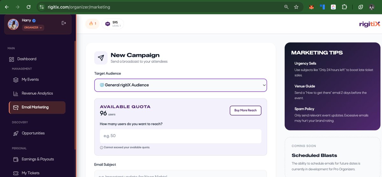Click the sidebar scrollbar
The image size is (382, 177).
click(75, 96)
